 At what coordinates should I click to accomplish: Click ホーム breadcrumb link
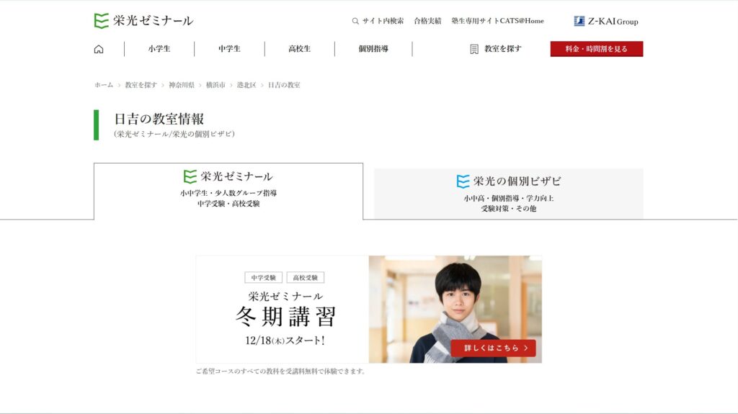[x=104, y=85]
